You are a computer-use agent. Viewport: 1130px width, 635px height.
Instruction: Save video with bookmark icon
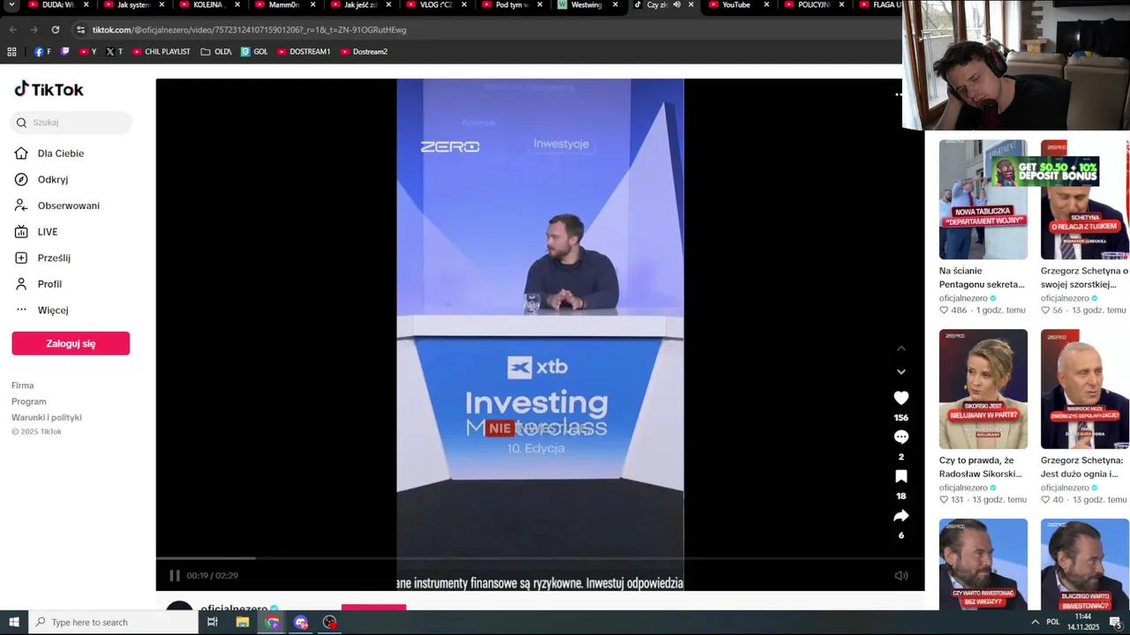click(x=901, y=476)
